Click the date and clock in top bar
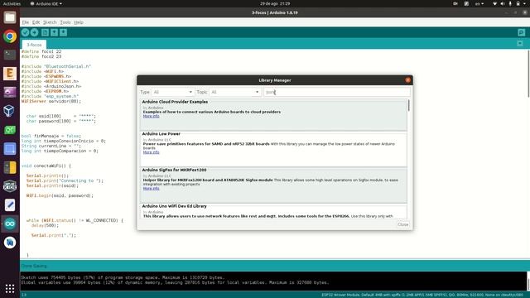This screenshot has width=530, height=298. (275, 3)
